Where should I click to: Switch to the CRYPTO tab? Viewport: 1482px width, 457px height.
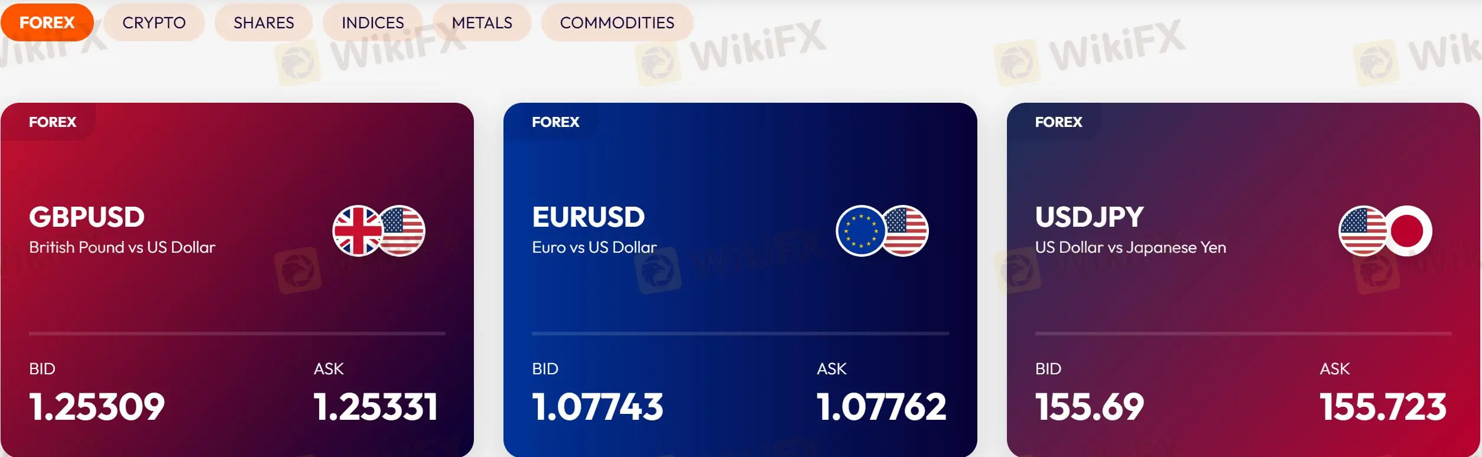(x=154, y=22)
